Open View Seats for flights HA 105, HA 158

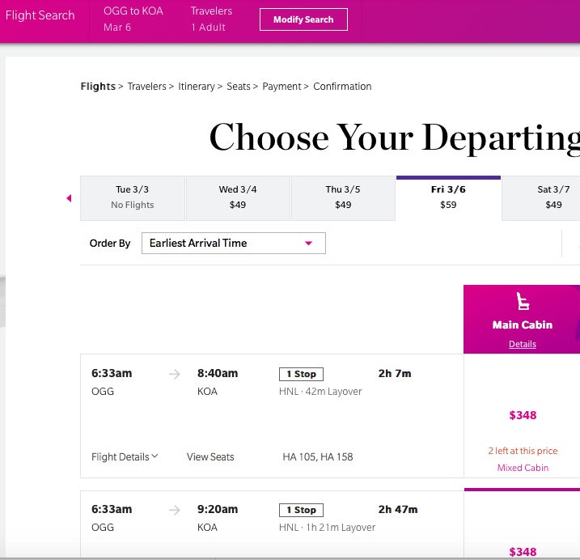[210, 456]
